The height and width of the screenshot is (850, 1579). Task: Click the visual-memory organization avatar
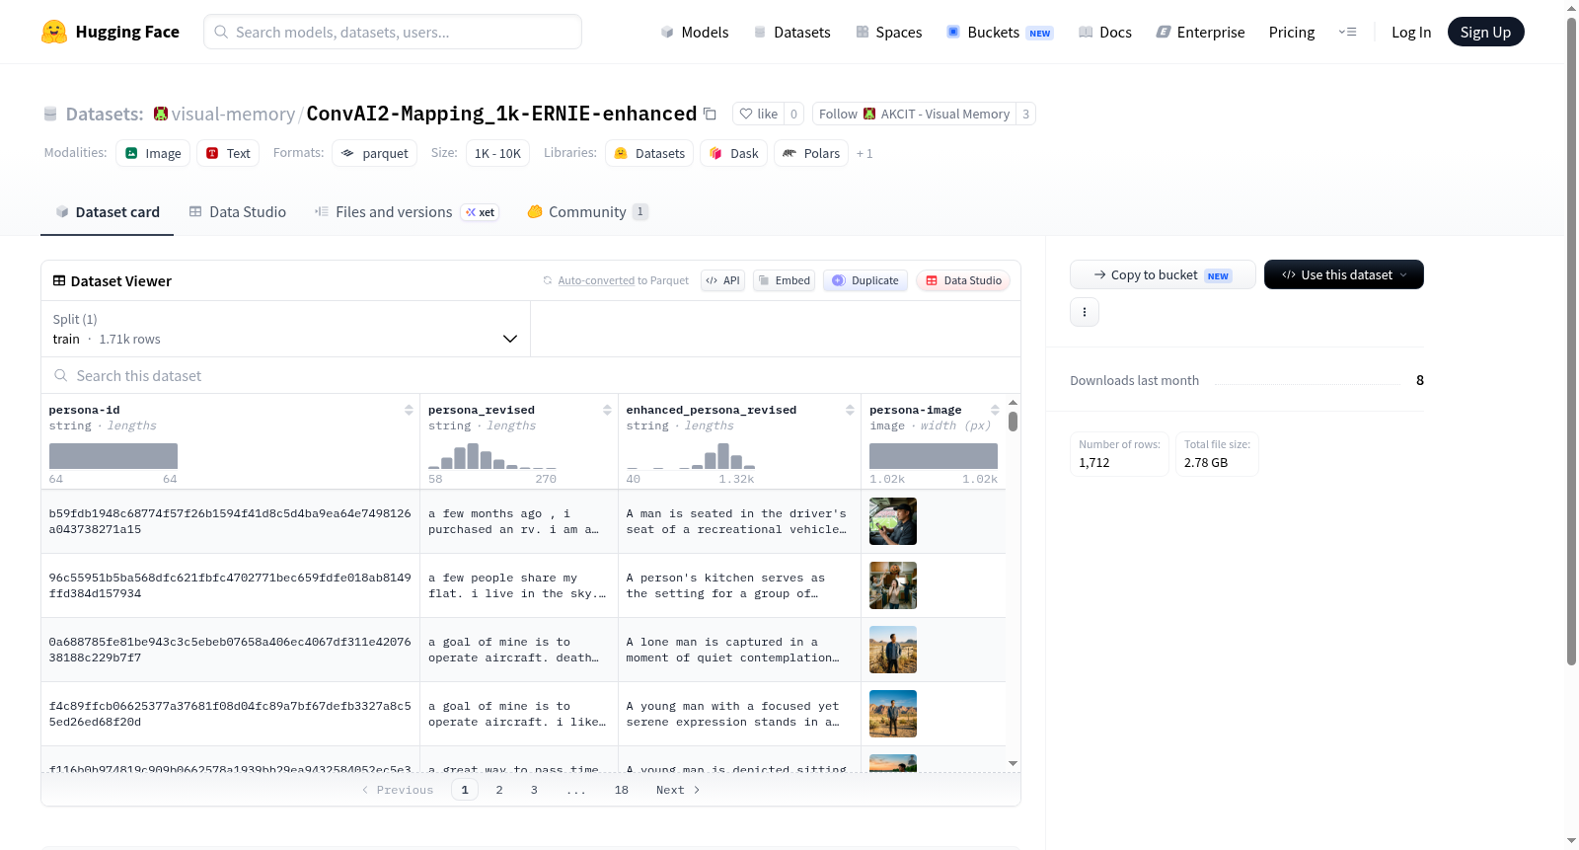point(161,114)
